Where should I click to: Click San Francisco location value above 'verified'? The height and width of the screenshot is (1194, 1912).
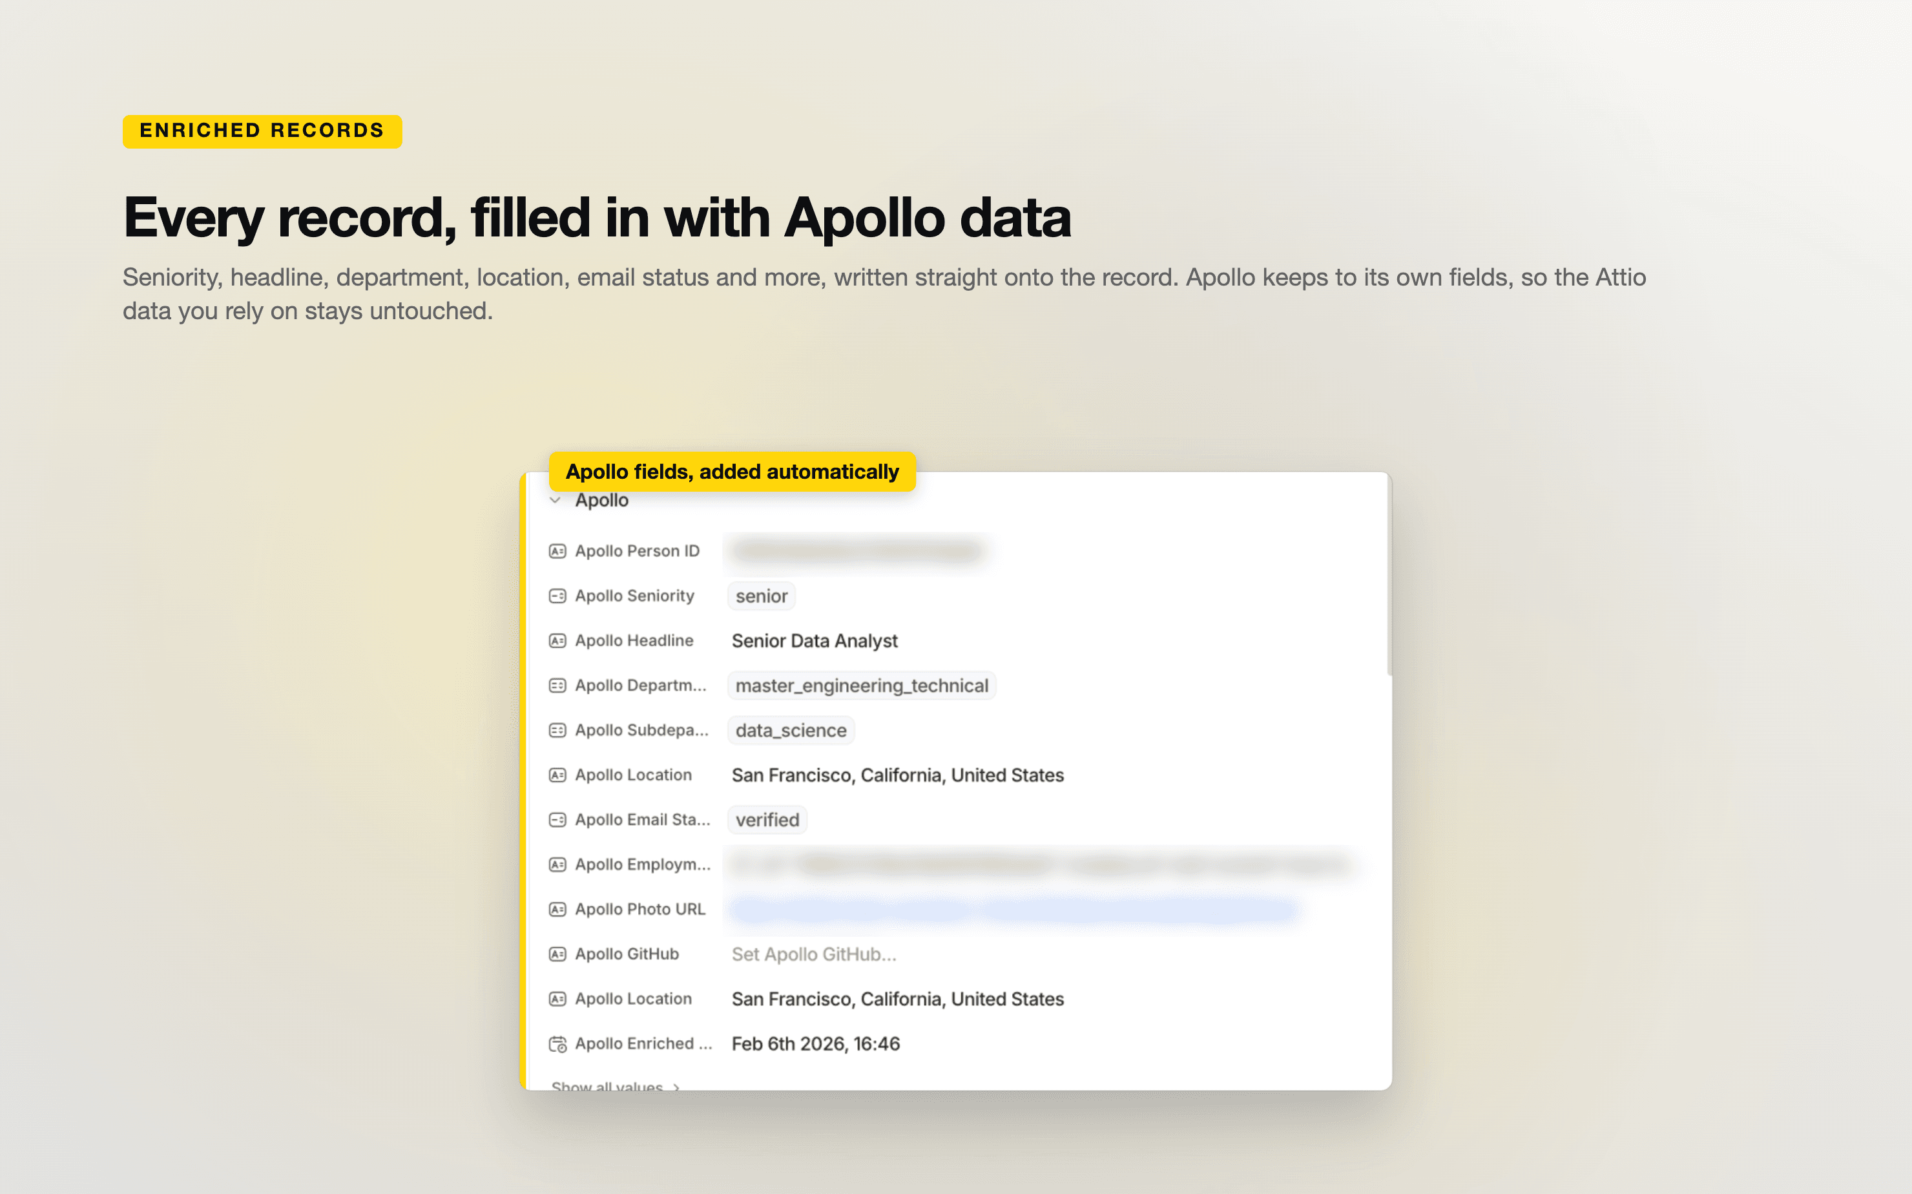[x=898, y=775]
